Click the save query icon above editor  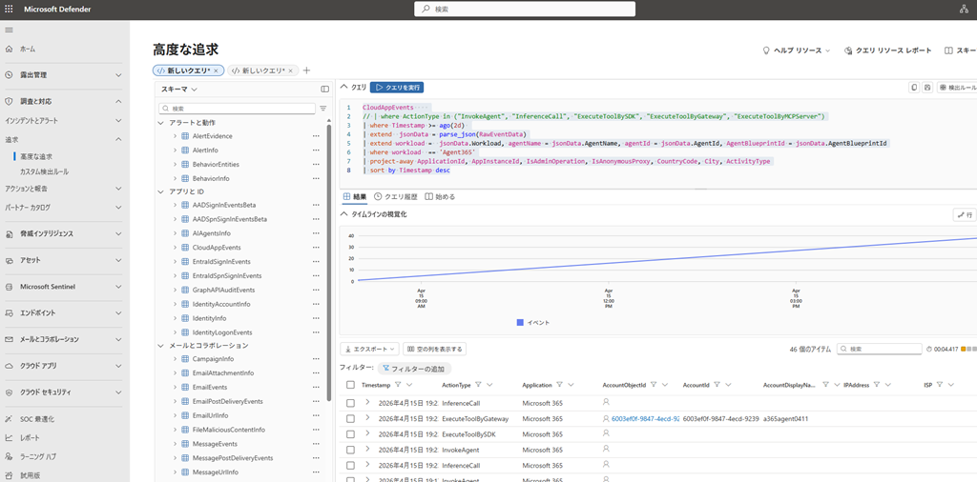[x=927, y=87]
